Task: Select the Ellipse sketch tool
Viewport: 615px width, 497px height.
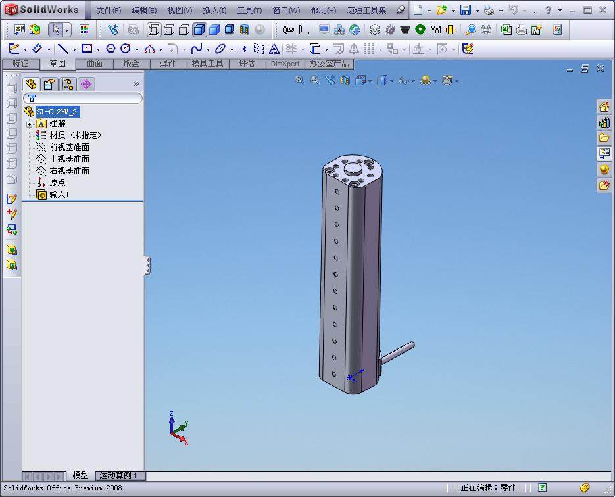Action: pyautogui.click(x=220, y=49)
